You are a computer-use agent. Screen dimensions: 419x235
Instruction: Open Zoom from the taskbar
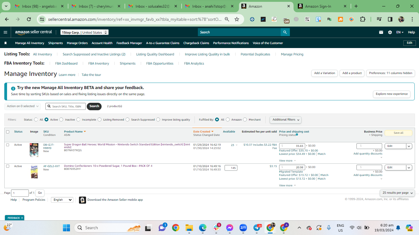point(243,228)
